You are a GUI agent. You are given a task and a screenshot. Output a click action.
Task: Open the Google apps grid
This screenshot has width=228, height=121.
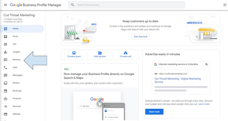coord(225,5)
